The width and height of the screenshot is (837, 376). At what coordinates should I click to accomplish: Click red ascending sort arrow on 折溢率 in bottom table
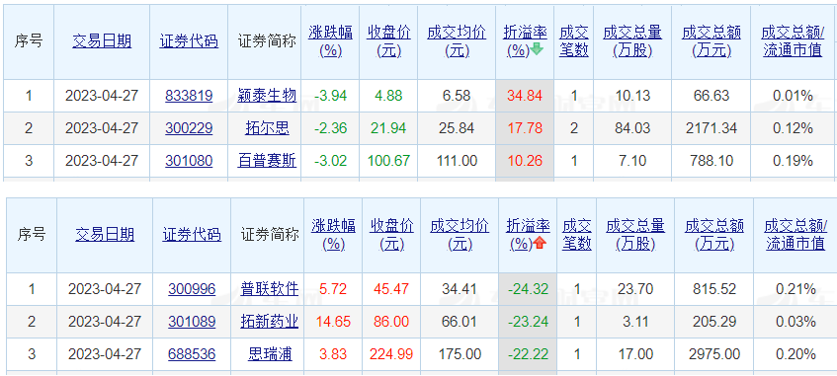point(540,244)
